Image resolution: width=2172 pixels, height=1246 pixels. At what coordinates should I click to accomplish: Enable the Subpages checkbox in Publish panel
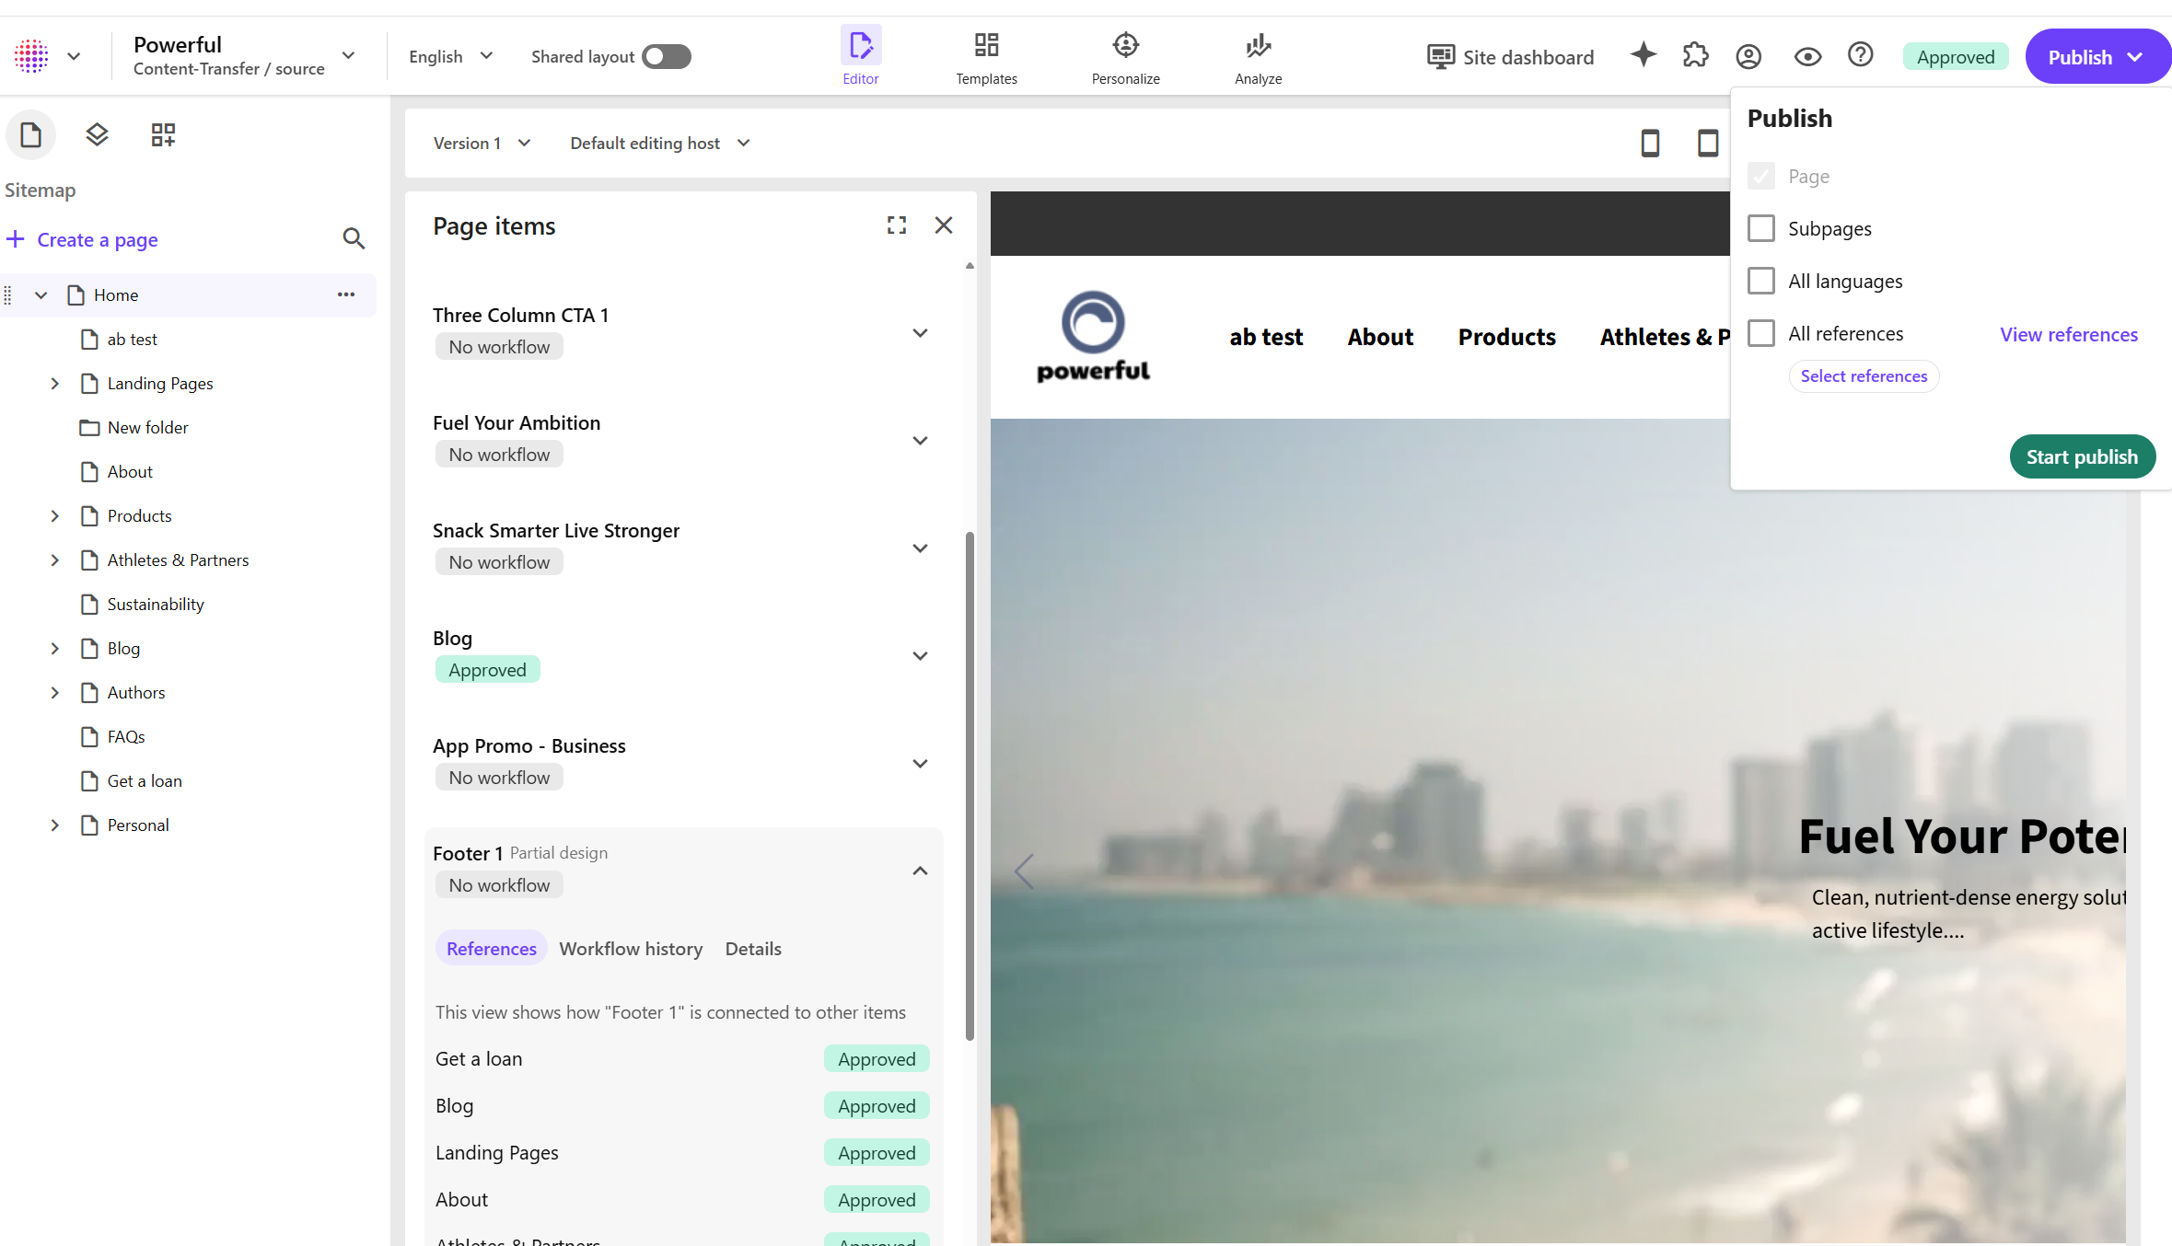[x=1761, y=227]
